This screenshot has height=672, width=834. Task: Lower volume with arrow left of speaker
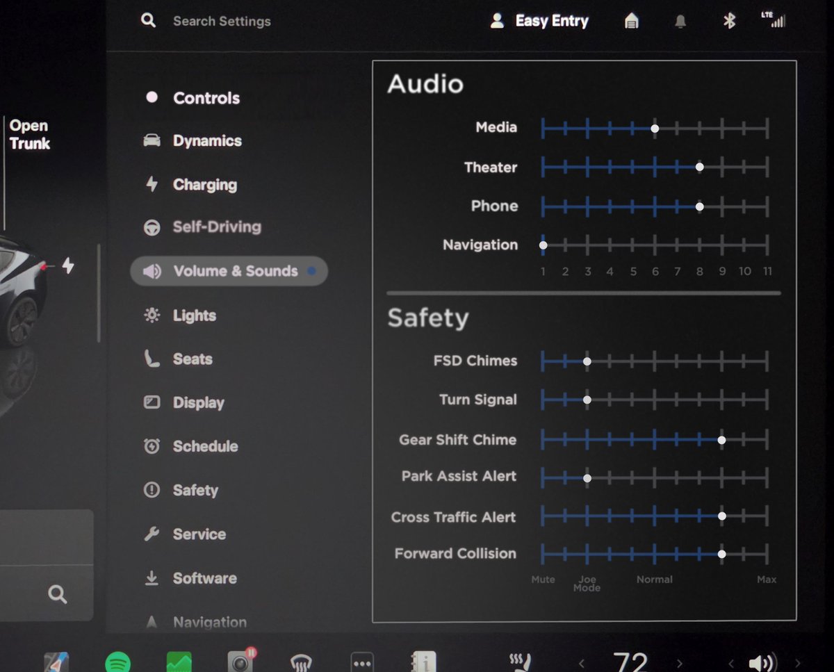coord(730,664)
